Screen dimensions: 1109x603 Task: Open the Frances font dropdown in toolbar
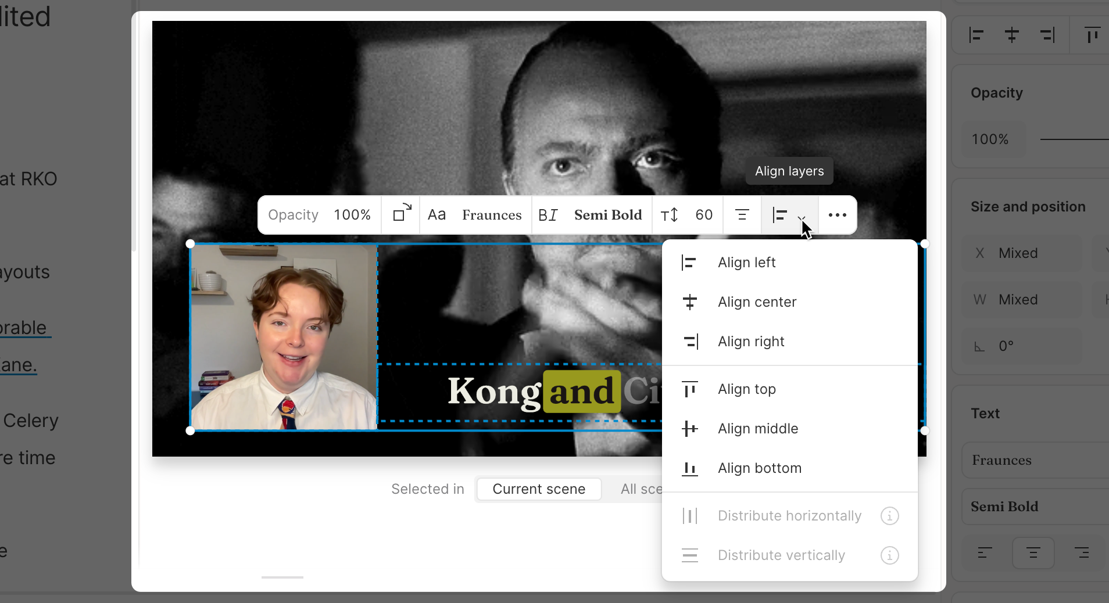(492, 215)
